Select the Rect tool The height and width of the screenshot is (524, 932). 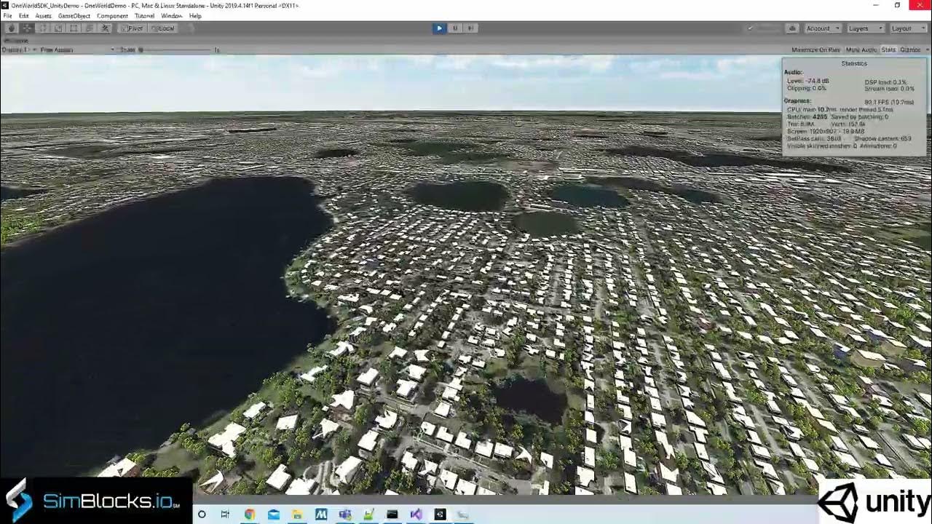(x=74, y=28)
